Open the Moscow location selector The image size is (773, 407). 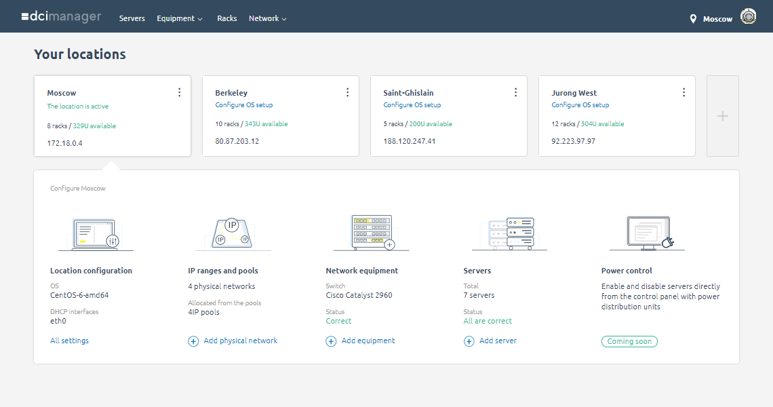(x=711, y=19)
